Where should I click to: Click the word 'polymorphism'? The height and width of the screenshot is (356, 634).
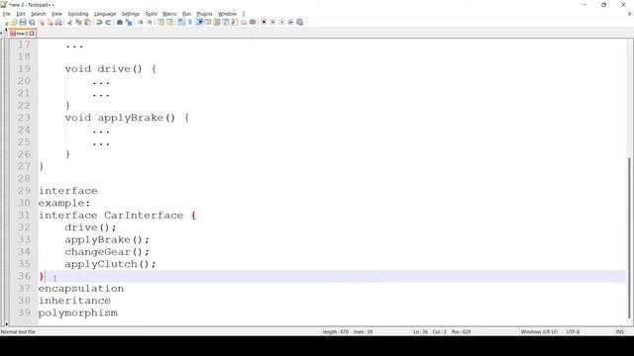[77, 312]
